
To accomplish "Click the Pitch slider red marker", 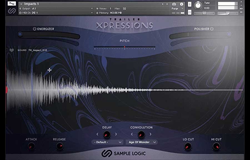I will click(124, 47).
